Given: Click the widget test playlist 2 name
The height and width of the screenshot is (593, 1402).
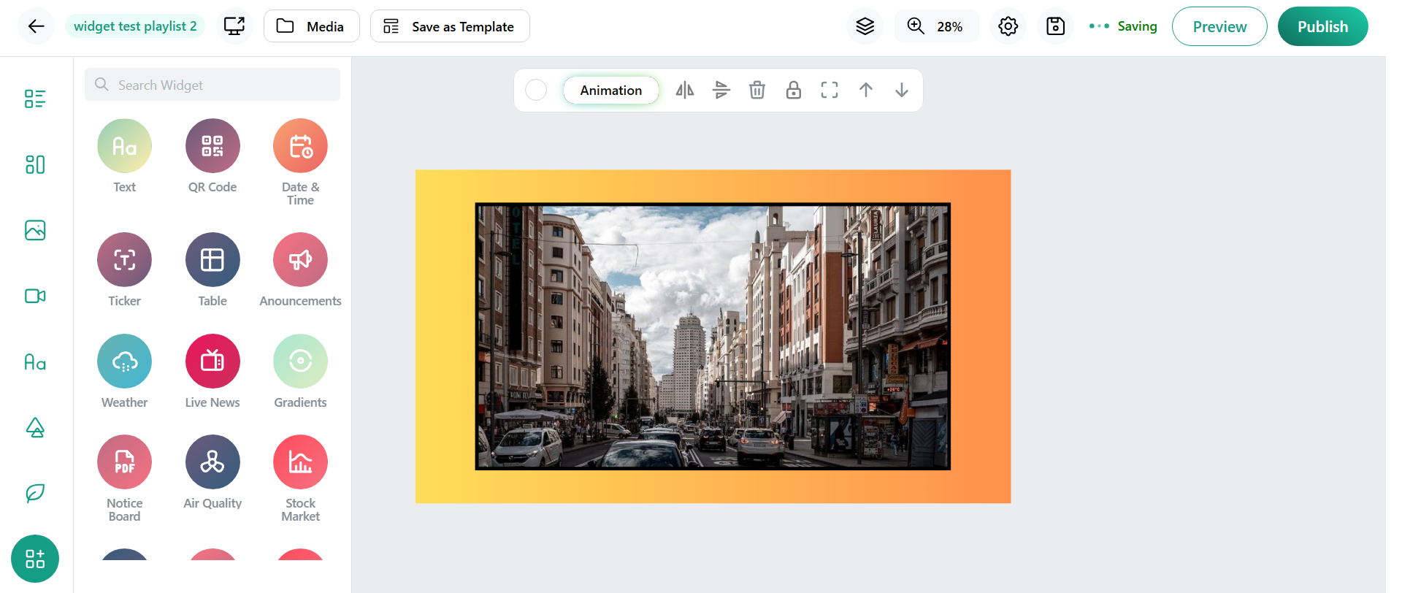Looking at the screenshot, I should coord(135,26).
